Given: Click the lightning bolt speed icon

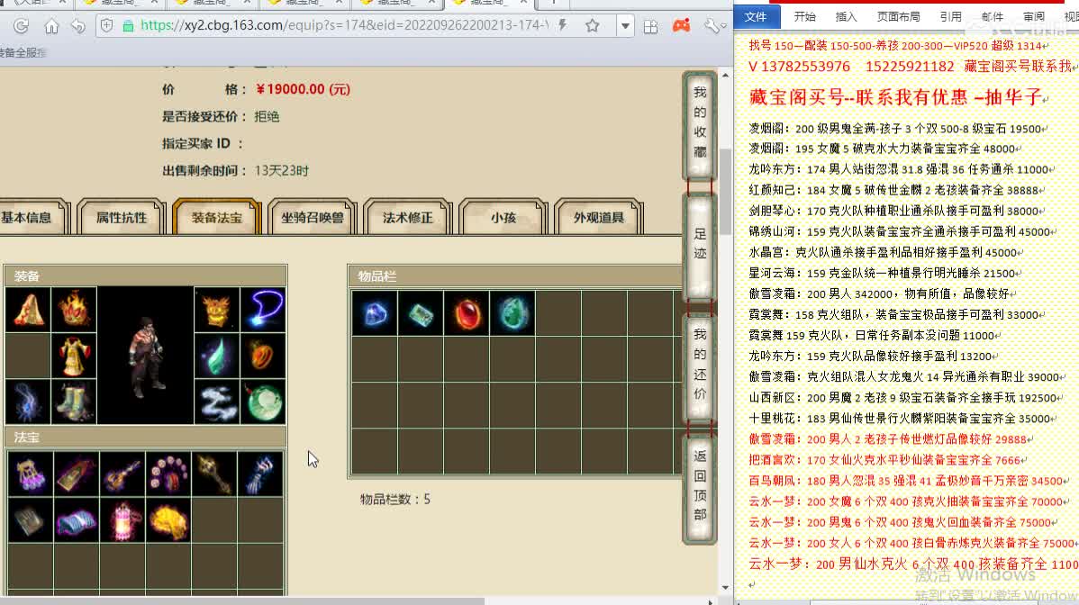Looking at the screenshot, I should tap(563, 26).
